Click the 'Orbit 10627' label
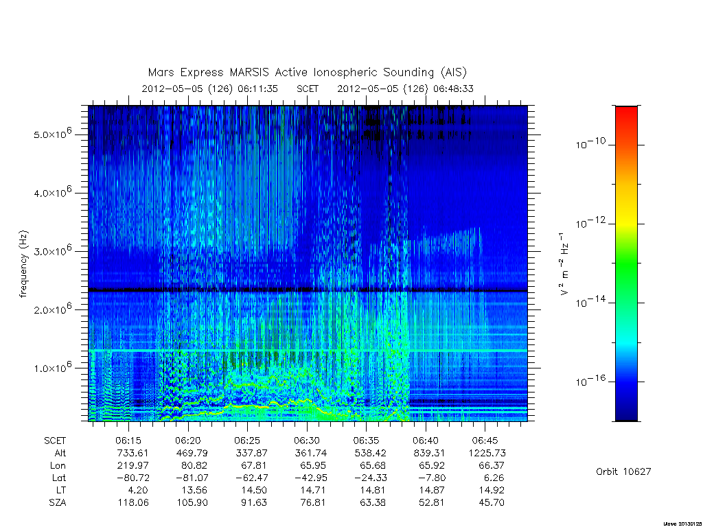 pos(623,471)
